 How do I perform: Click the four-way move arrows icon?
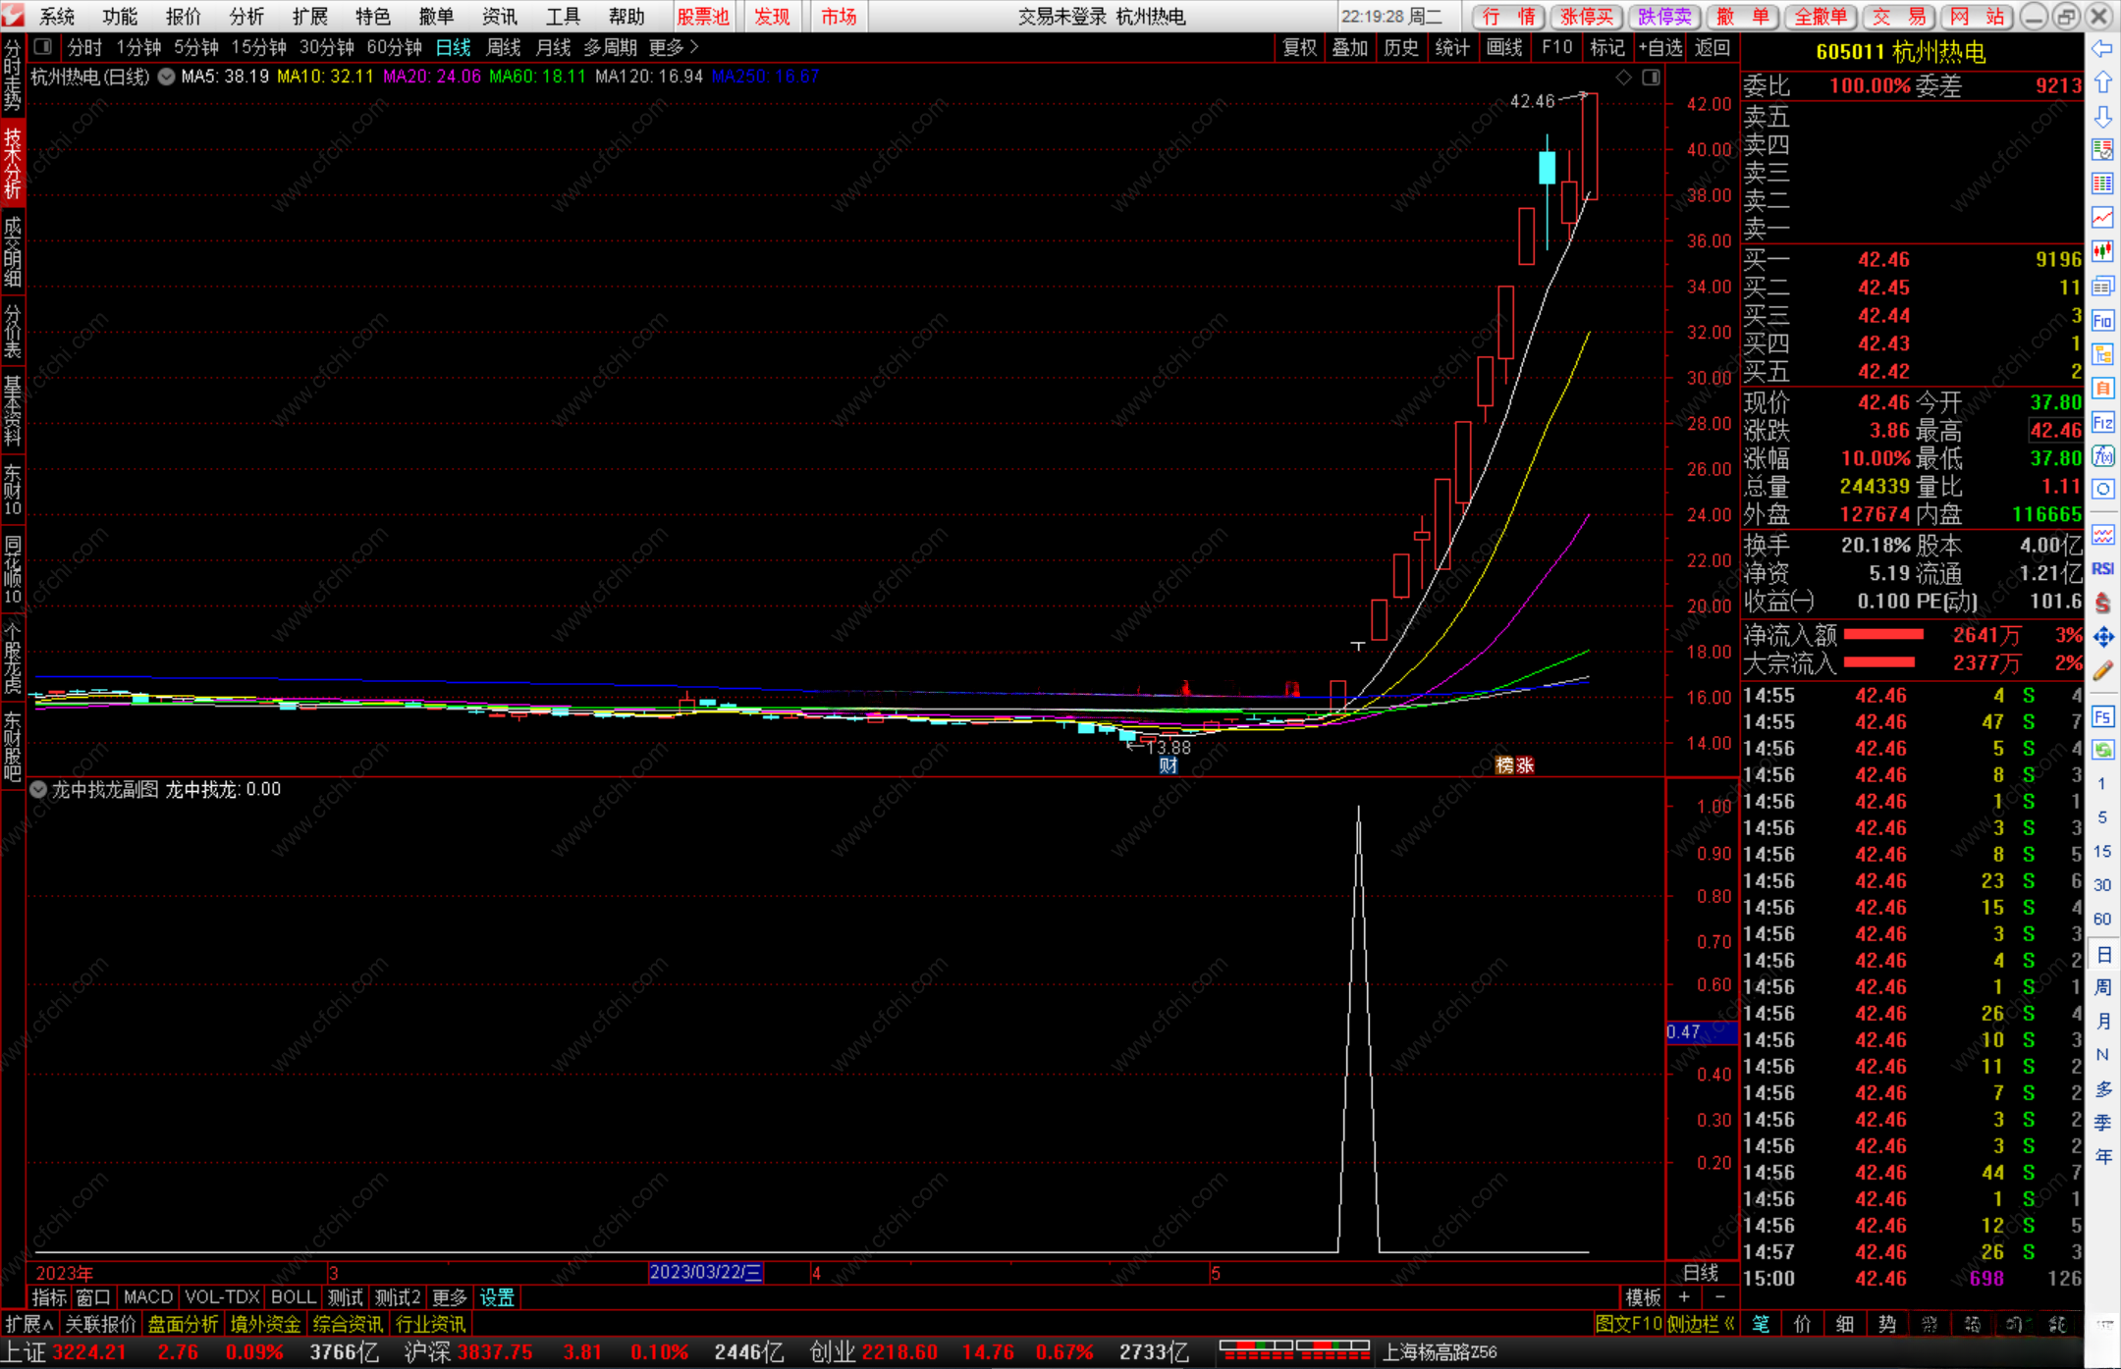[x=2102, y=638]
